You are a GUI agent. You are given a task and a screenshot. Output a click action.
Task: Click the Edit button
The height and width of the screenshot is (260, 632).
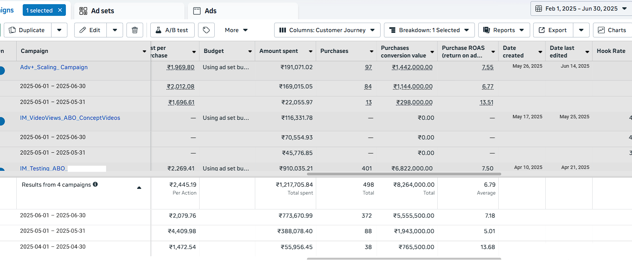pos(91,30)
